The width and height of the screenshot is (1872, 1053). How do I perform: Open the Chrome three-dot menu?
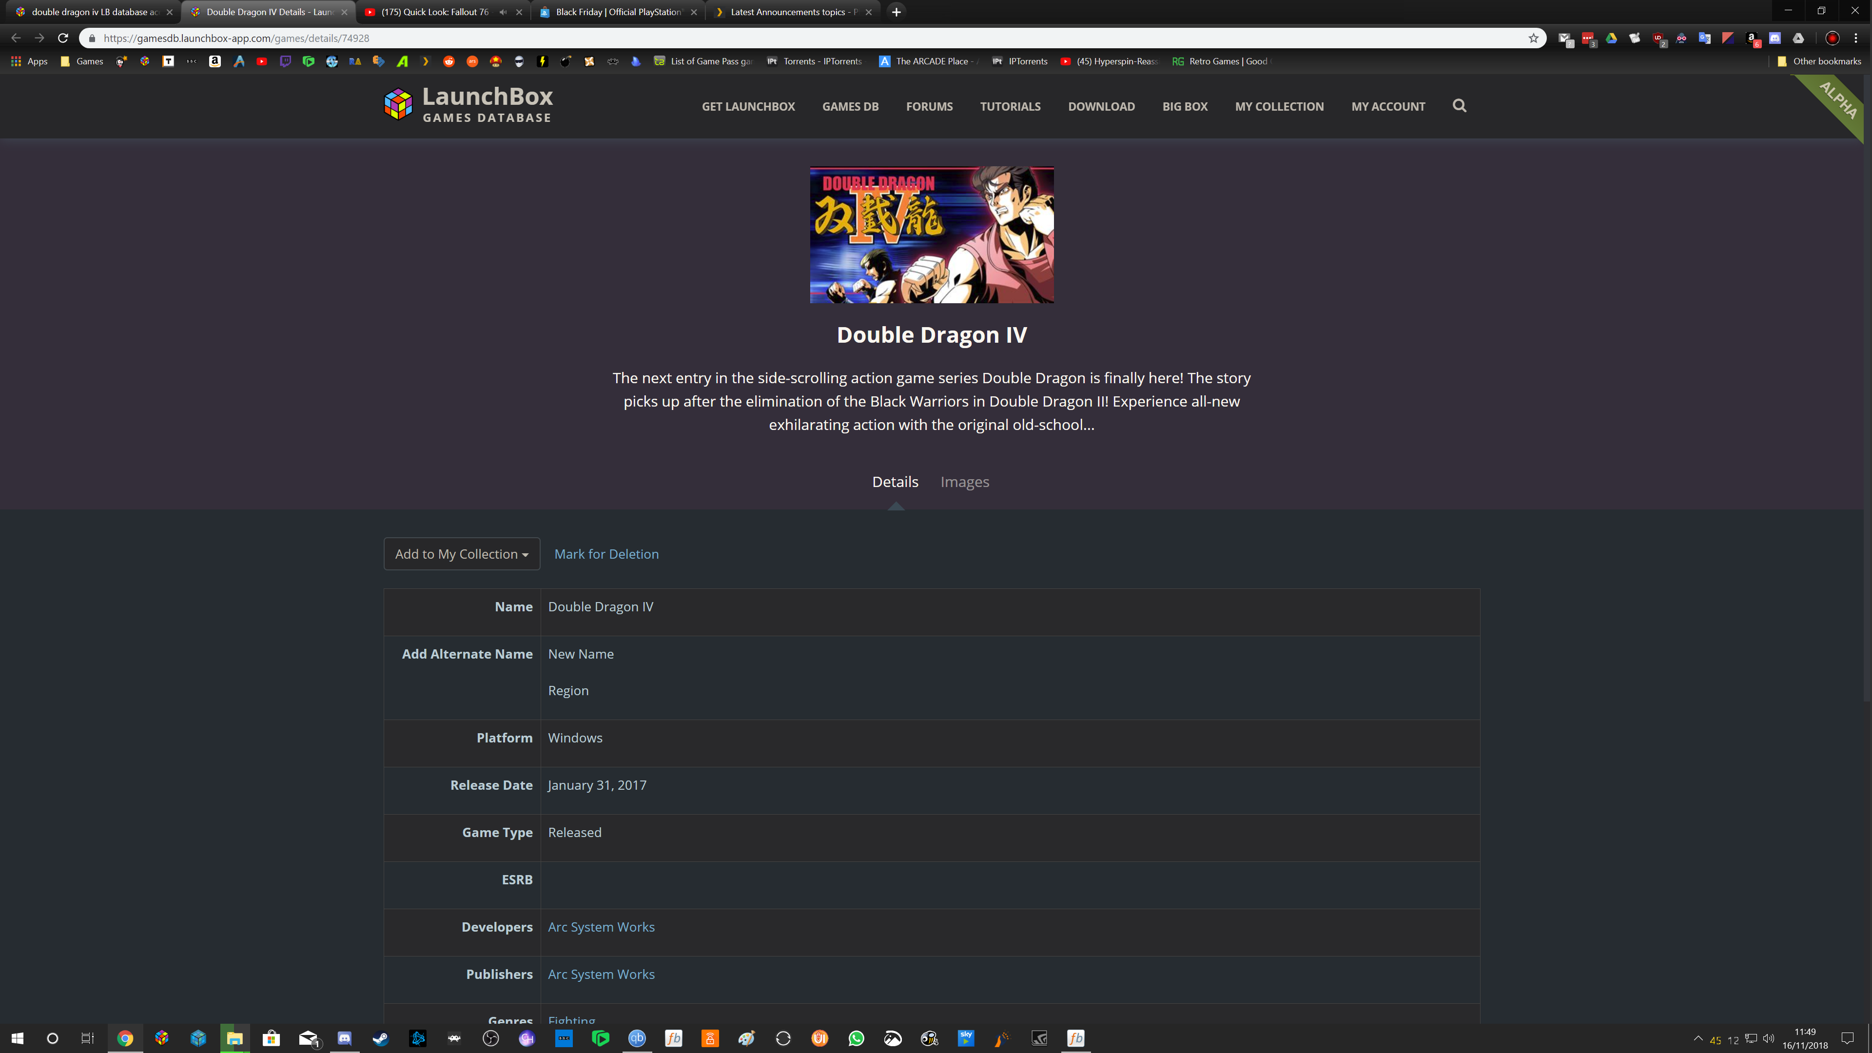point(1855,39)
